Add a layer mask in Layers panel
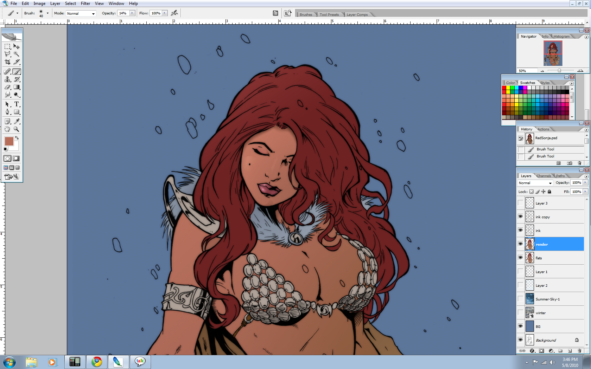 pyautogui.click(x=541, y=351)
